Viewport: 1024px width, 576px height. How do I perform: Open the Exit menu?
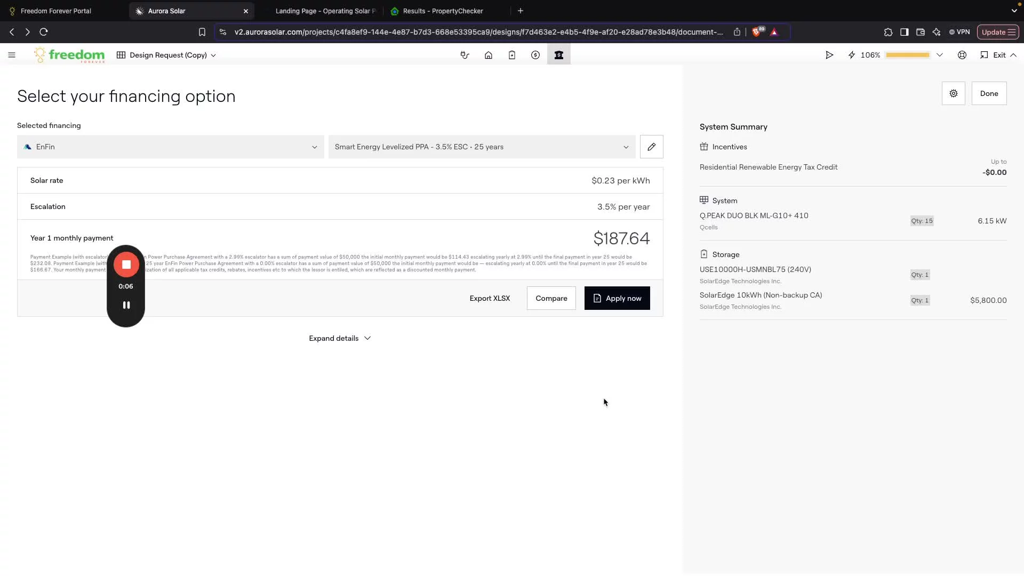998,55
